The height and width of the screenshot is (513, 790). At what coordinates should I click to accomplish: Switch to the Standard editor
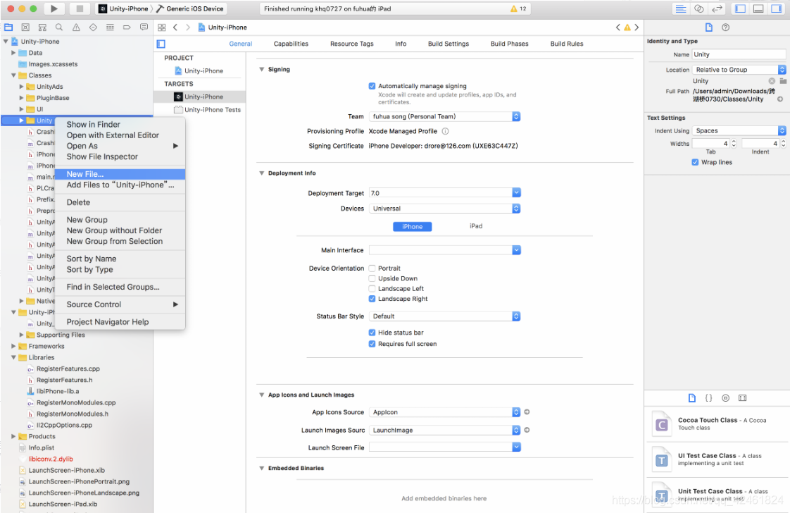681,8
